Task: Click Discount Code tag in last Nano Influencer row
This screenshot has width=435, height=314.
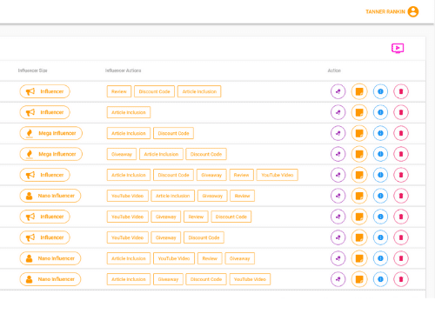Action: coord(206,279)
